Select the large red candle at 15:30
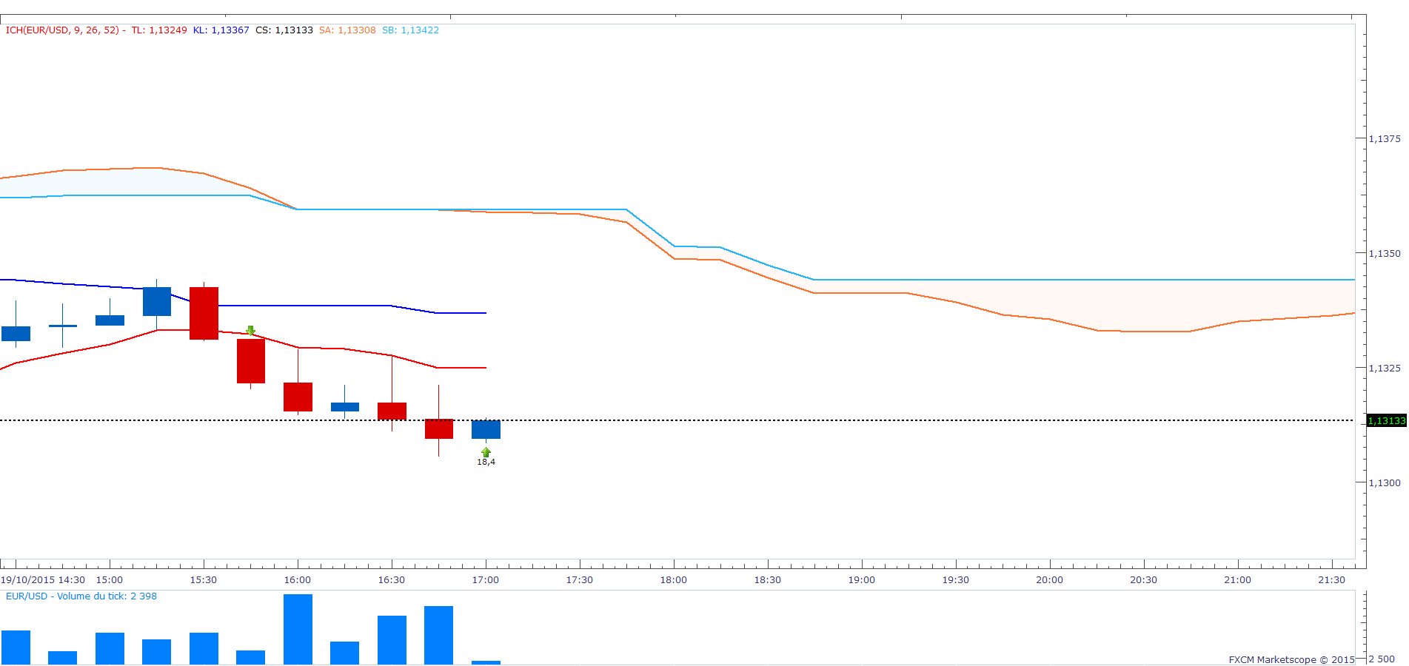The width and height of the screenshot is (1409, 666). click(204, 313)
